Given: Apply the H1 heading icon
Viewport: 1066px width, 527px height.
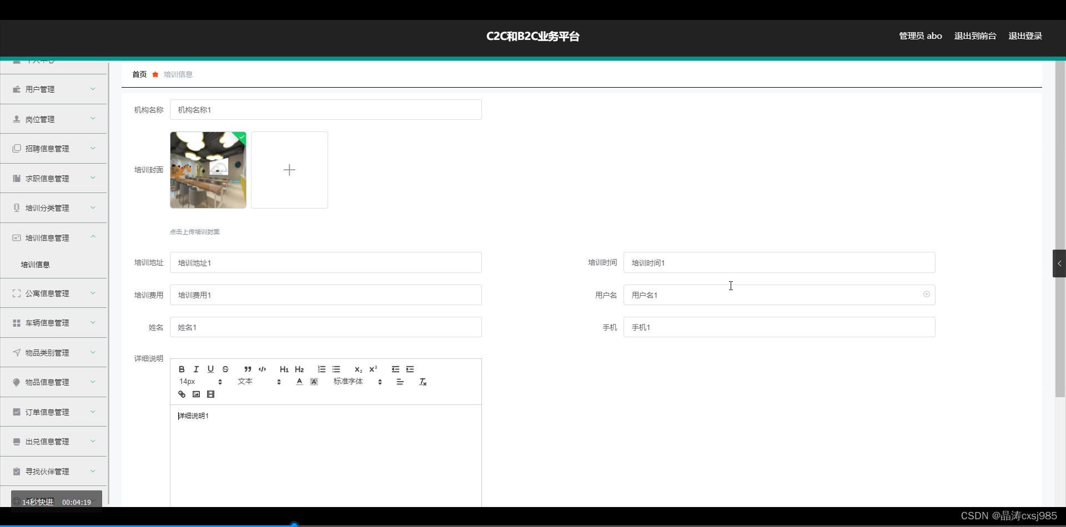Looking at the screenshot, I should (x=284, y=369).
